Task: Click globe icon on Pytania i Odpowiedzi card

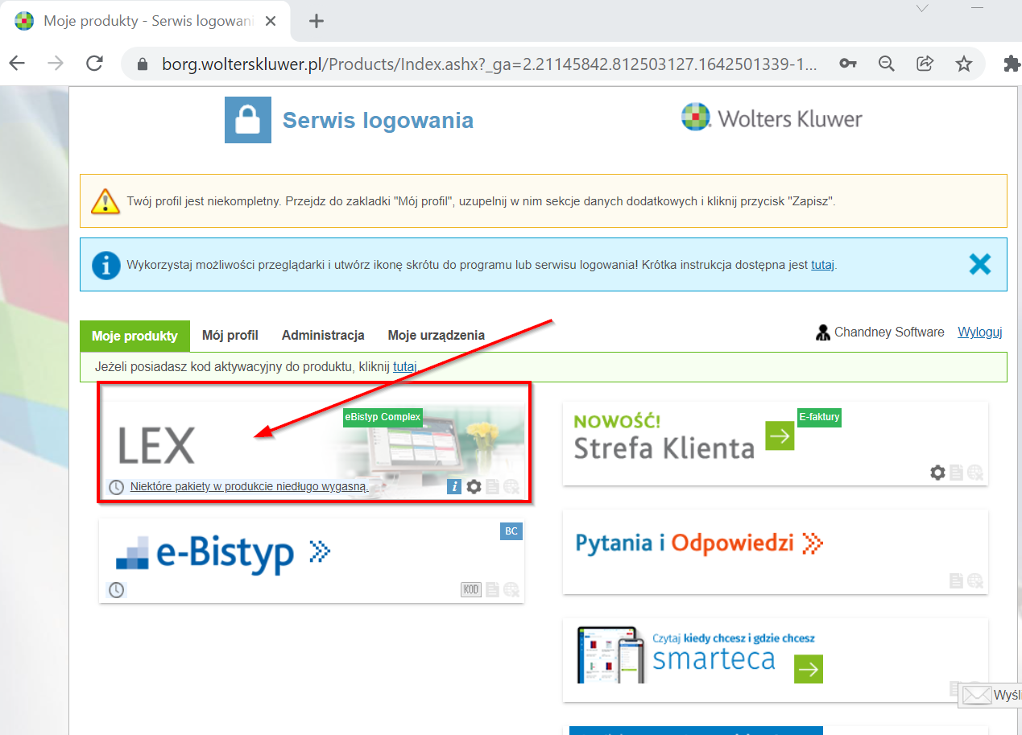Action: 975,580
